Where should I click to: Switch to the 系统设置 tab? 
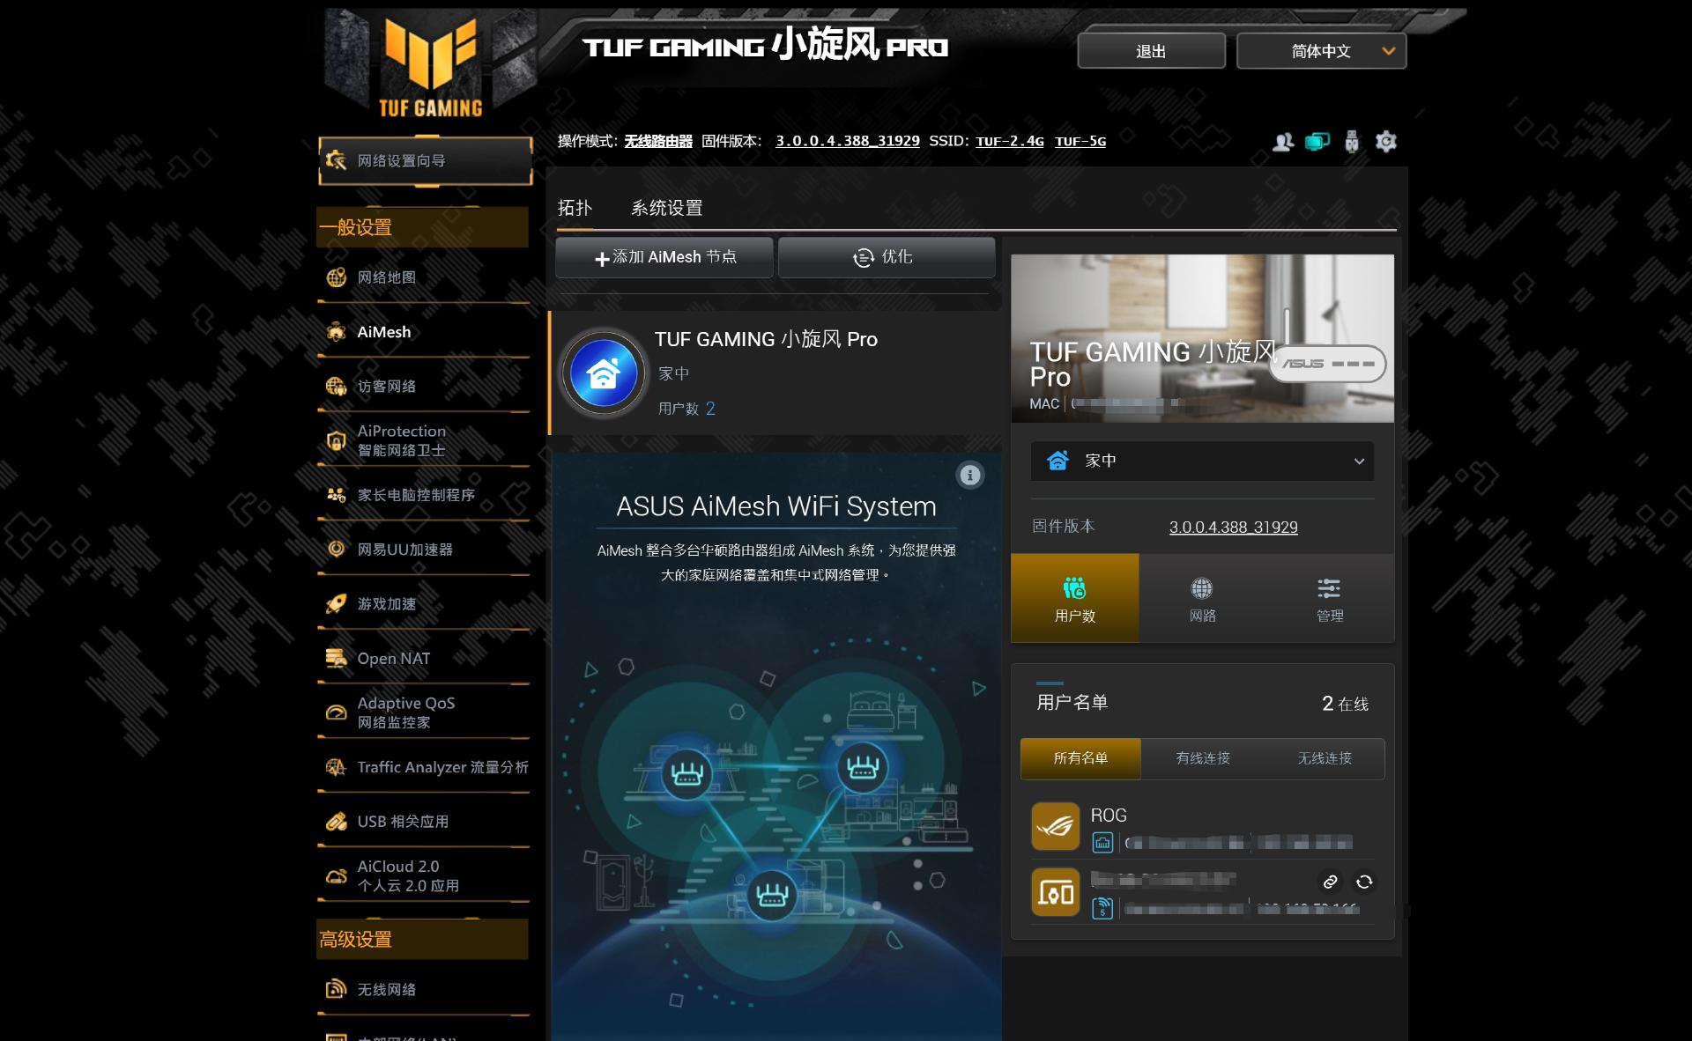[667, 208]
